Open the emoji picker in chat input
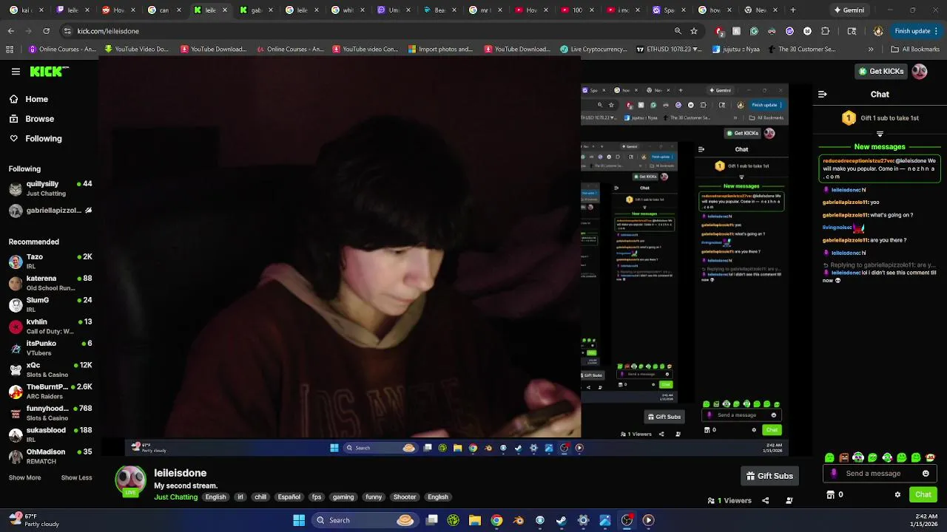The width and height of the screenshot is (947, 532). [x=926, y=474]
